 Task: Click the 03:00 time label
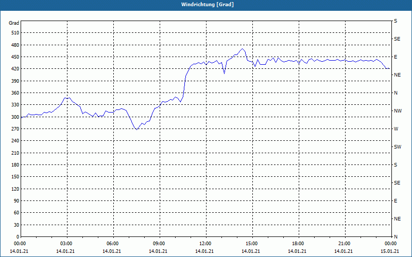pyautogui.click(x=67, y=244)
